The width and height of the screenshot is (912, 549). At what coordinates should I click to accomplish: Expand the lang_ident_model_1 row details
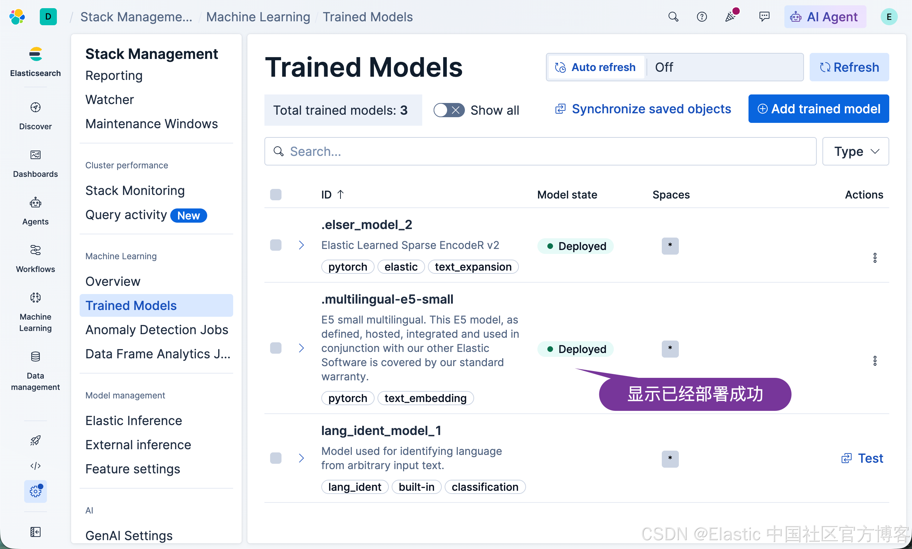(x=301, y=458)
